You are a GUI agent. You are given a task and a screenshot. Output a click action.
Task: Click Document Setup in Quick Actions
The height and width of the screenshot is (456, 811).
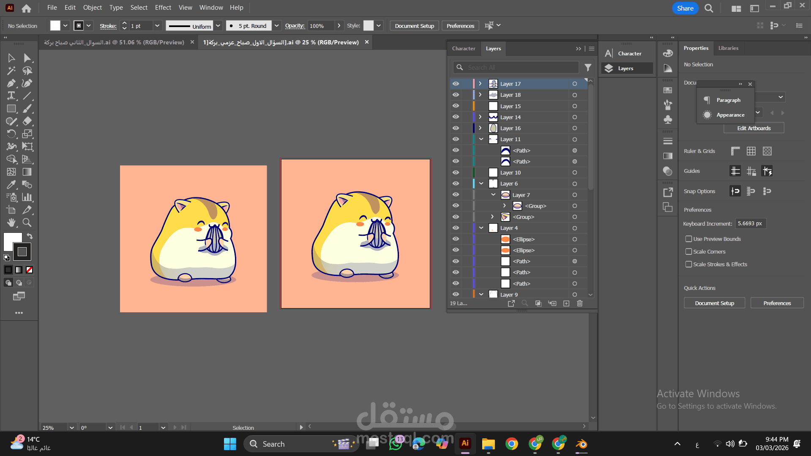714,303
